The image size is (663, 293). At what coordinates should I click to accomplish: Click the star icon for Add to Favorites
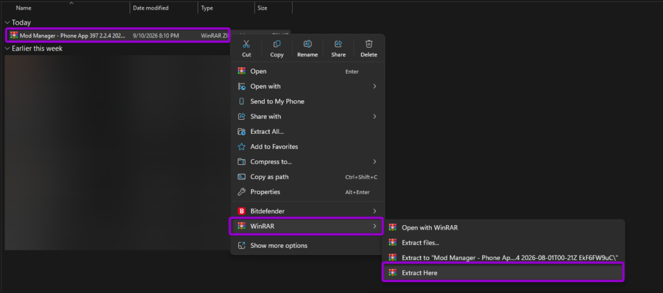242,146
